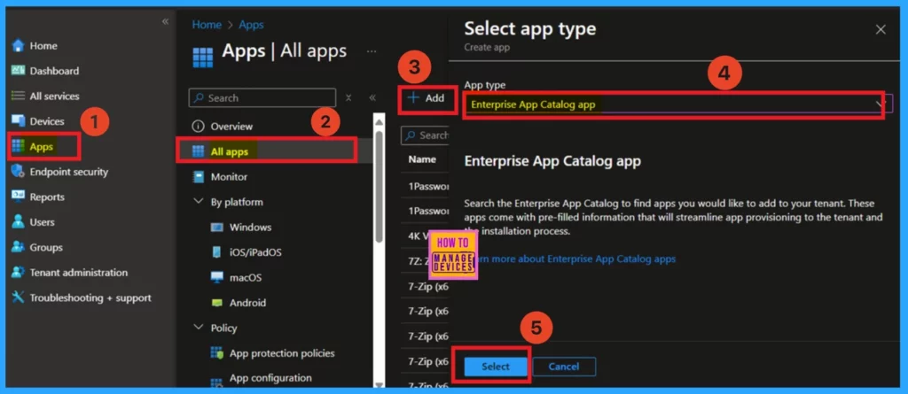Follow the Home breadcrumb link
This screenshot has height=394, width=908.
(x=207, y=25)
